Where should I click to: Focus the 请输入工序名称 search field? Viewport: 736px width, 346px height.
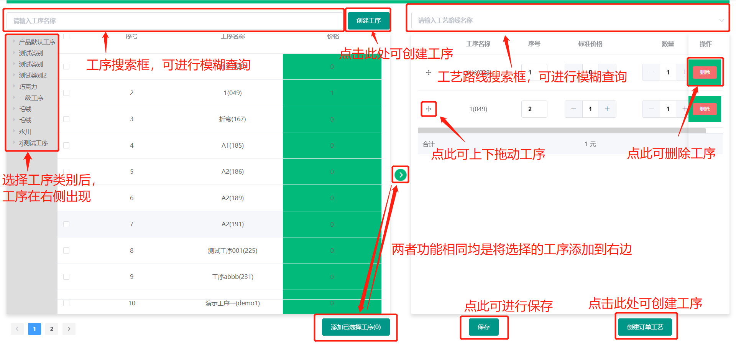tap(174, 21)
